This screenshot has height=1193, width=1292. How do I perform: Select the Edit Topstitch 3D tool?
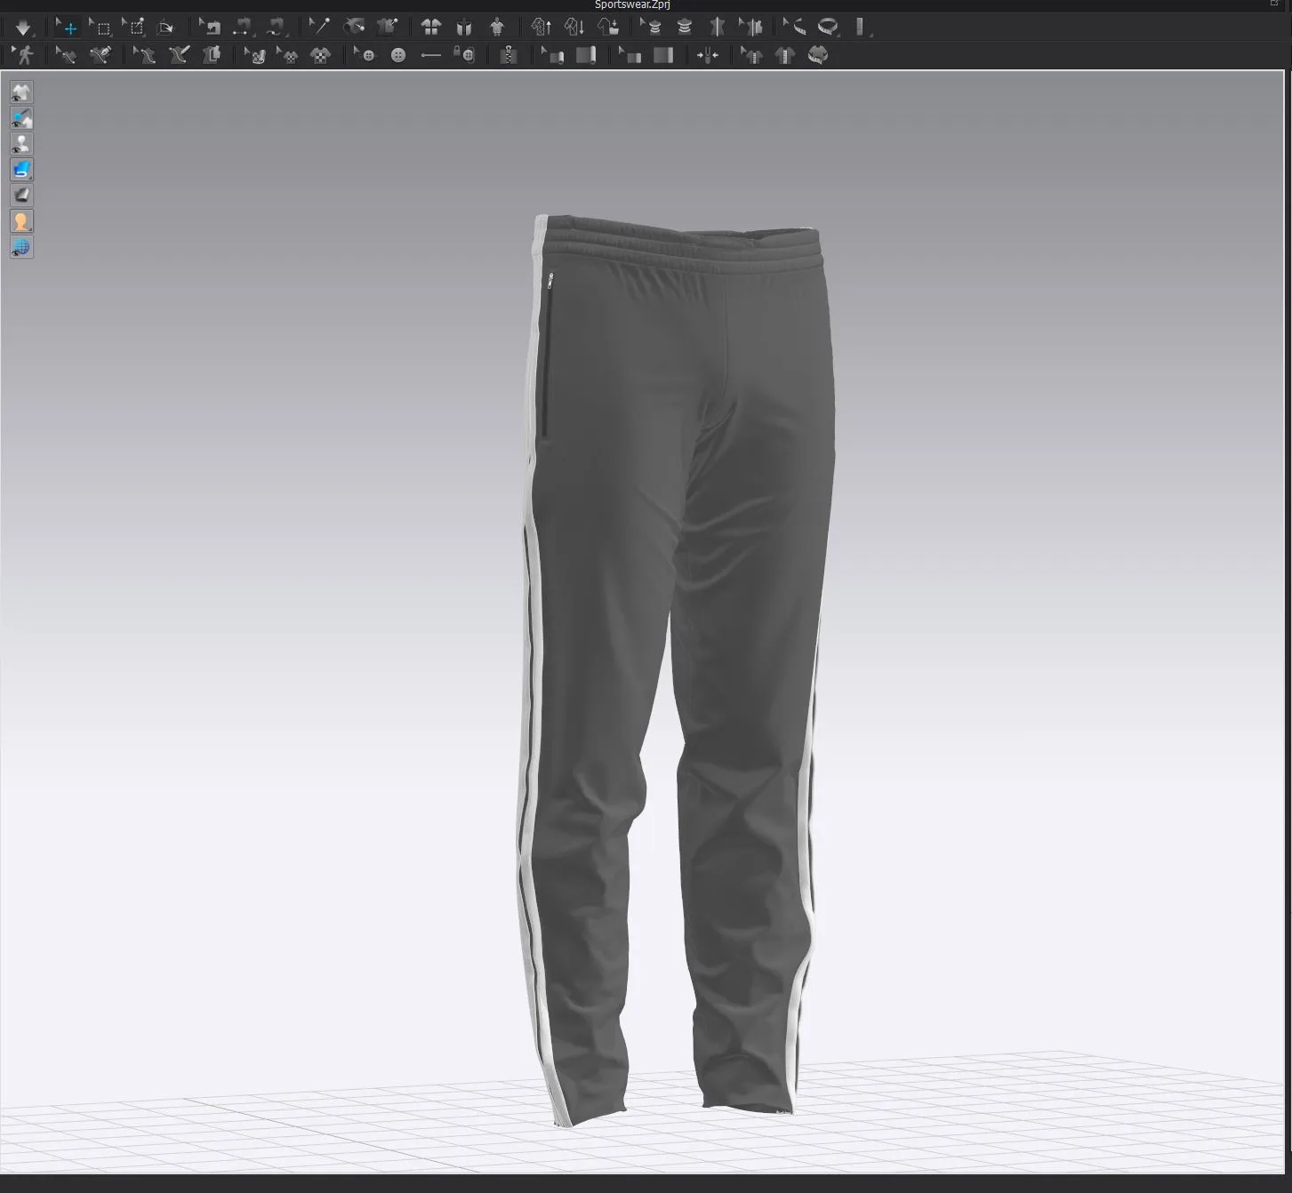[751, 55]
